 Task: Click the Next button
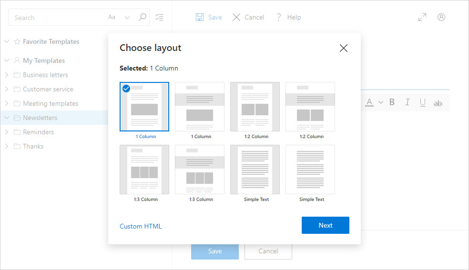326,225
